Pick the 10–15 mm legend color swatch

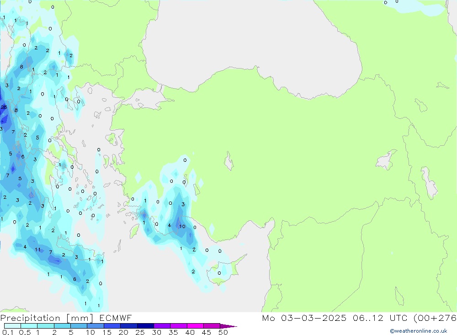[96, 326]
